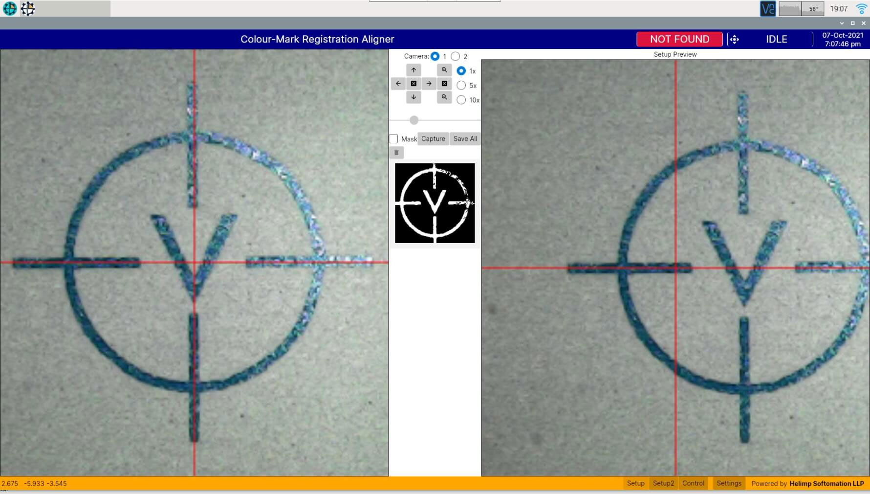Open the Settings tab in the bottom bar
The width and height of the screenshot is (870, 494).
point(729,483)
